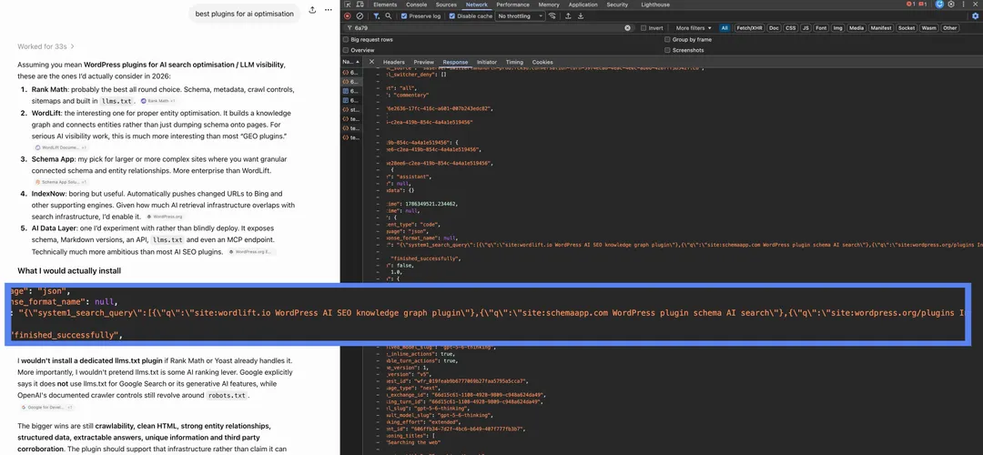Click the inspect element picker icon
Screen dimensions: 983x455
pos(348,5)
